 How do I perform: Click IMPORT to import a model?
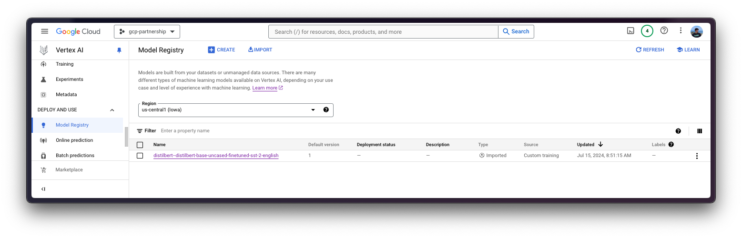click(260, 50)
